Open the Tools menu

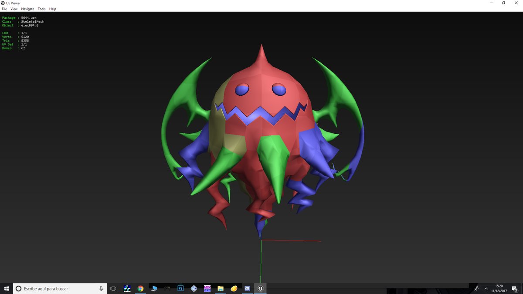pyautogui.click(x=41, y=9)
